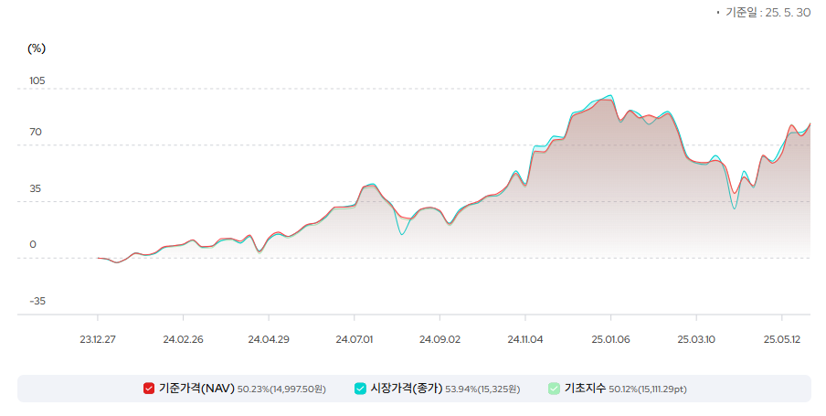The height and width of the screenshot is (416, 826).
Task: Uncheck the red 기준가격(NAV) checkbox
Action: pos(149,389)
